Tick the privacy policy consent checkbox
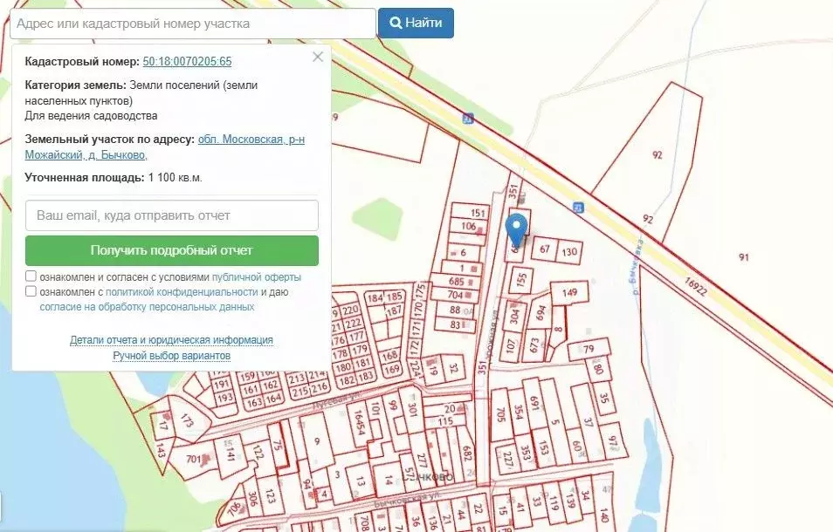The height and width of the screenshot is (532, 833). [31, 292]
